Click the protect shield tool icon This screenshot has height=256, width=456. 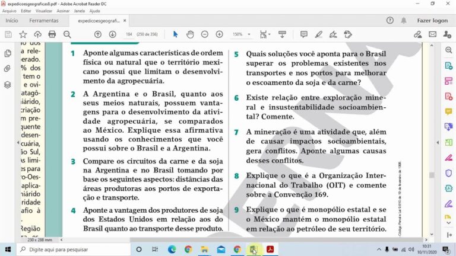coord(448,173)
